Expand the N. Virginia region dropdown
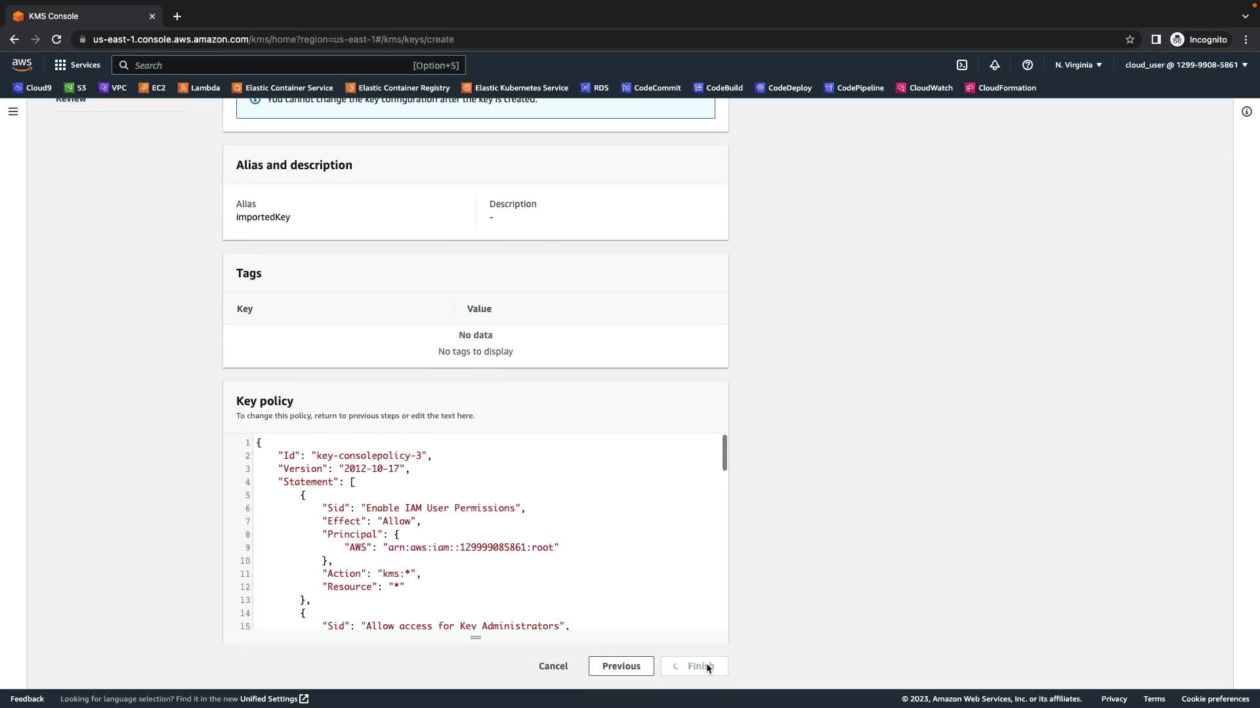The image size is (1260, 708). pos(1078,65)
